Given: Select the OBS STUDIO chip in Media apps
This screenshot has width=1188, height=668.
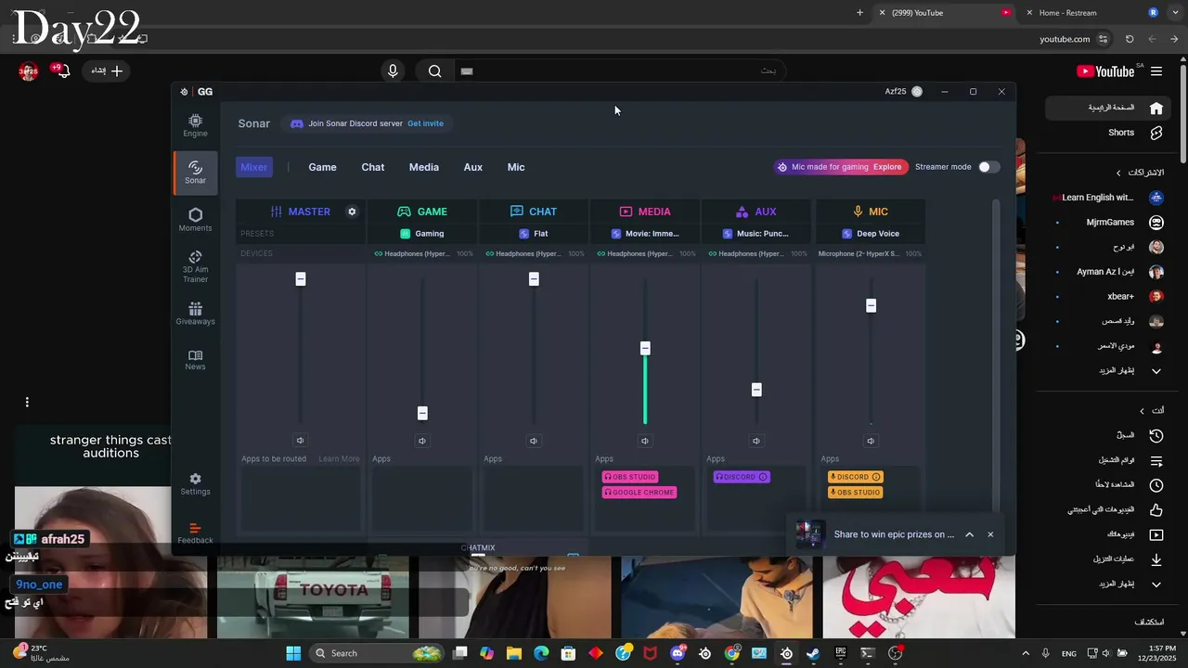Looking at the screenshot, I should coord(630,477).
